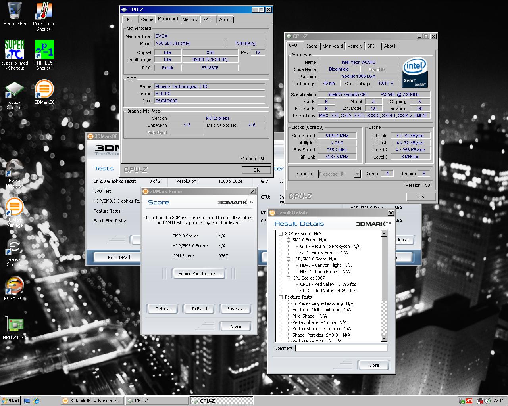Click OK in the processor CPU-Z window
This screenshot has width=508, height=406.
[x=421, y=196]
